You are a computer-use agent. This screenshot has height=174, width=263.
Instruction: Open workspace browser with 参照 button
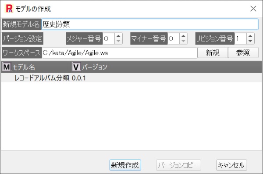click(243, 53)
